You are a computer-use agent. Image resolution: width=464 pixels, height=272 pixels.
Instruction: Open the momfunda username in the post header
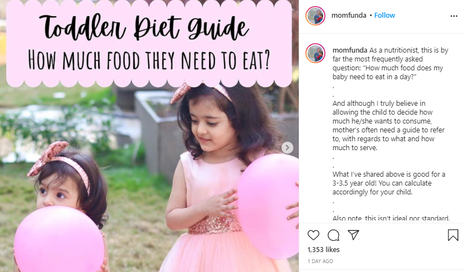[x=349, y=16]
